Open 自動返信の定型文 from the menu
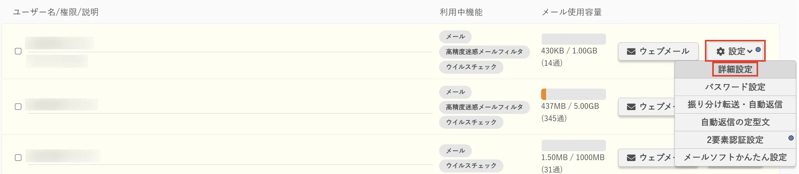799x174 pixels. tap(735, 122)
